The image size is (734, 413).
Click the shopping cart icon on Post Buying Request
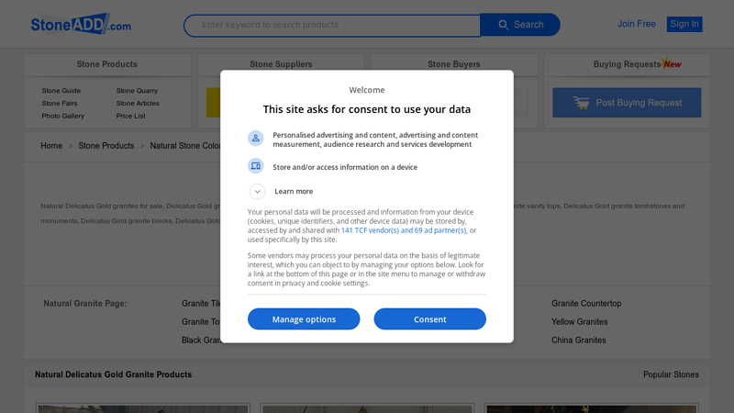581,103
